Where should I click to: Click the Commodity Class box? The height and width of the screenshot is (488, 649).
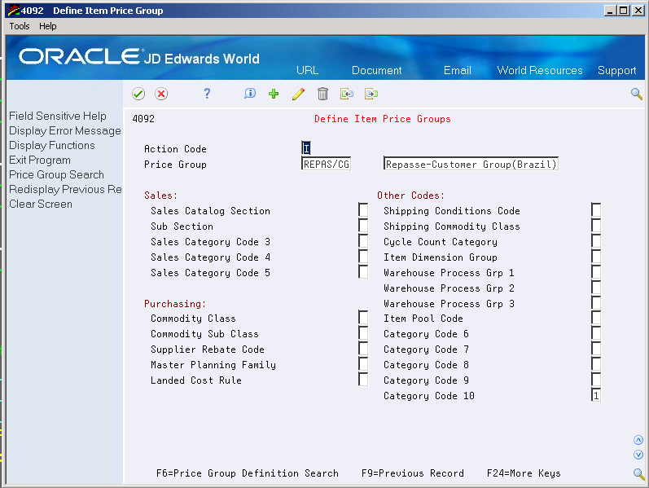click(x=363, y=318)
